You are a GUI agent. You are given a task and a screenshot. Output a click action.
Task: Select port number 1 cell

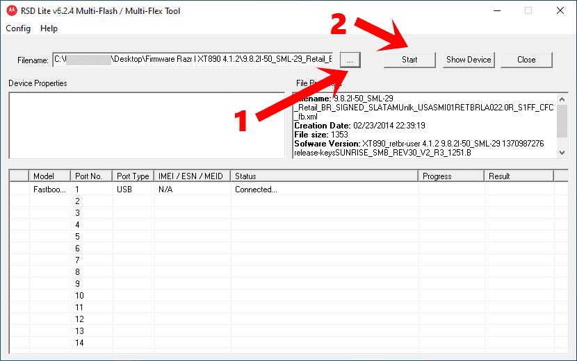tap(92, 190)
